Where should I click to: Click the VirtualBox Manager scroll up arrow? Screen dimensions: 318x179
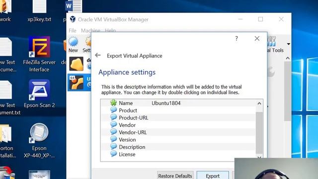[288, 58]
